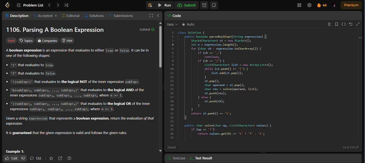
Task: Collapse the description panel chevron
Action: 158,16
